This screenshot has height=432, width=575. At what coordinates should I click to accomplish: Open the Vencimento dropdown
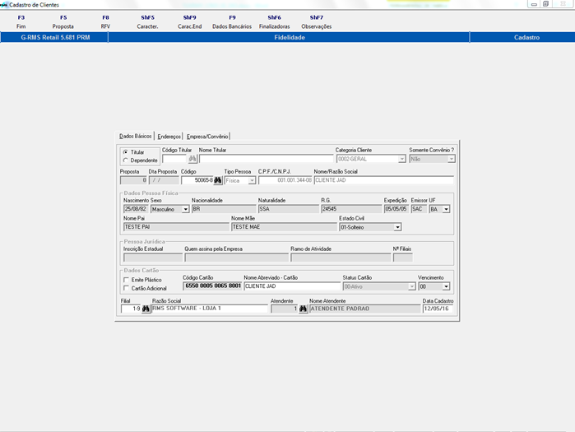[446, 286]
